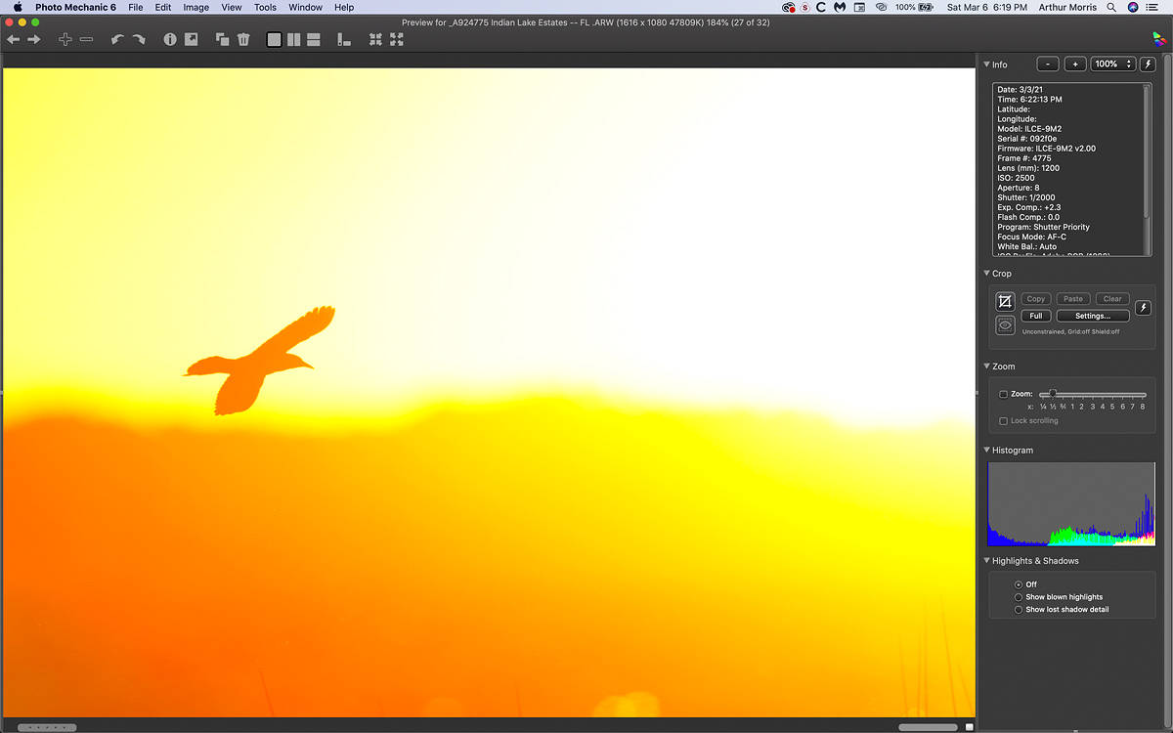Open the Window menu
The width and height of the screenshot is (1173, 733).
[306, 7]
